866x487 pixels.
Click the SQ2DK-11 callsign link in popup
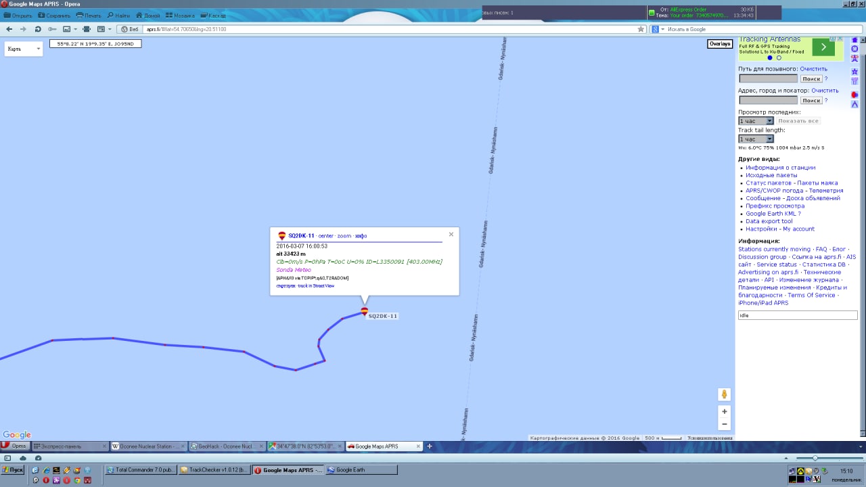click(301, 236)
